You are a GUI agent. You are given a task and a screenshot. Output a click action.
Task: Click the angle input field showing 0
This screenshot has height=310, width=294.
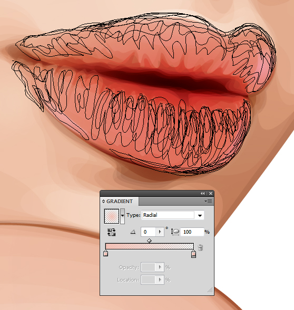coord(149,232)
